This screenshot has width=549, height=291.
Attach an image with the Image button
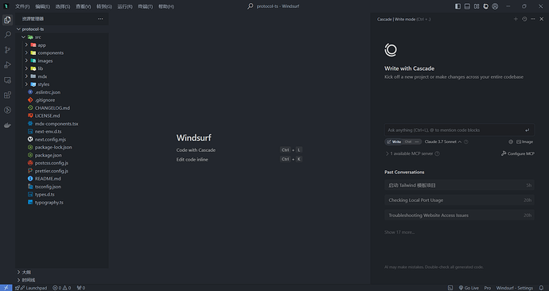524,142
